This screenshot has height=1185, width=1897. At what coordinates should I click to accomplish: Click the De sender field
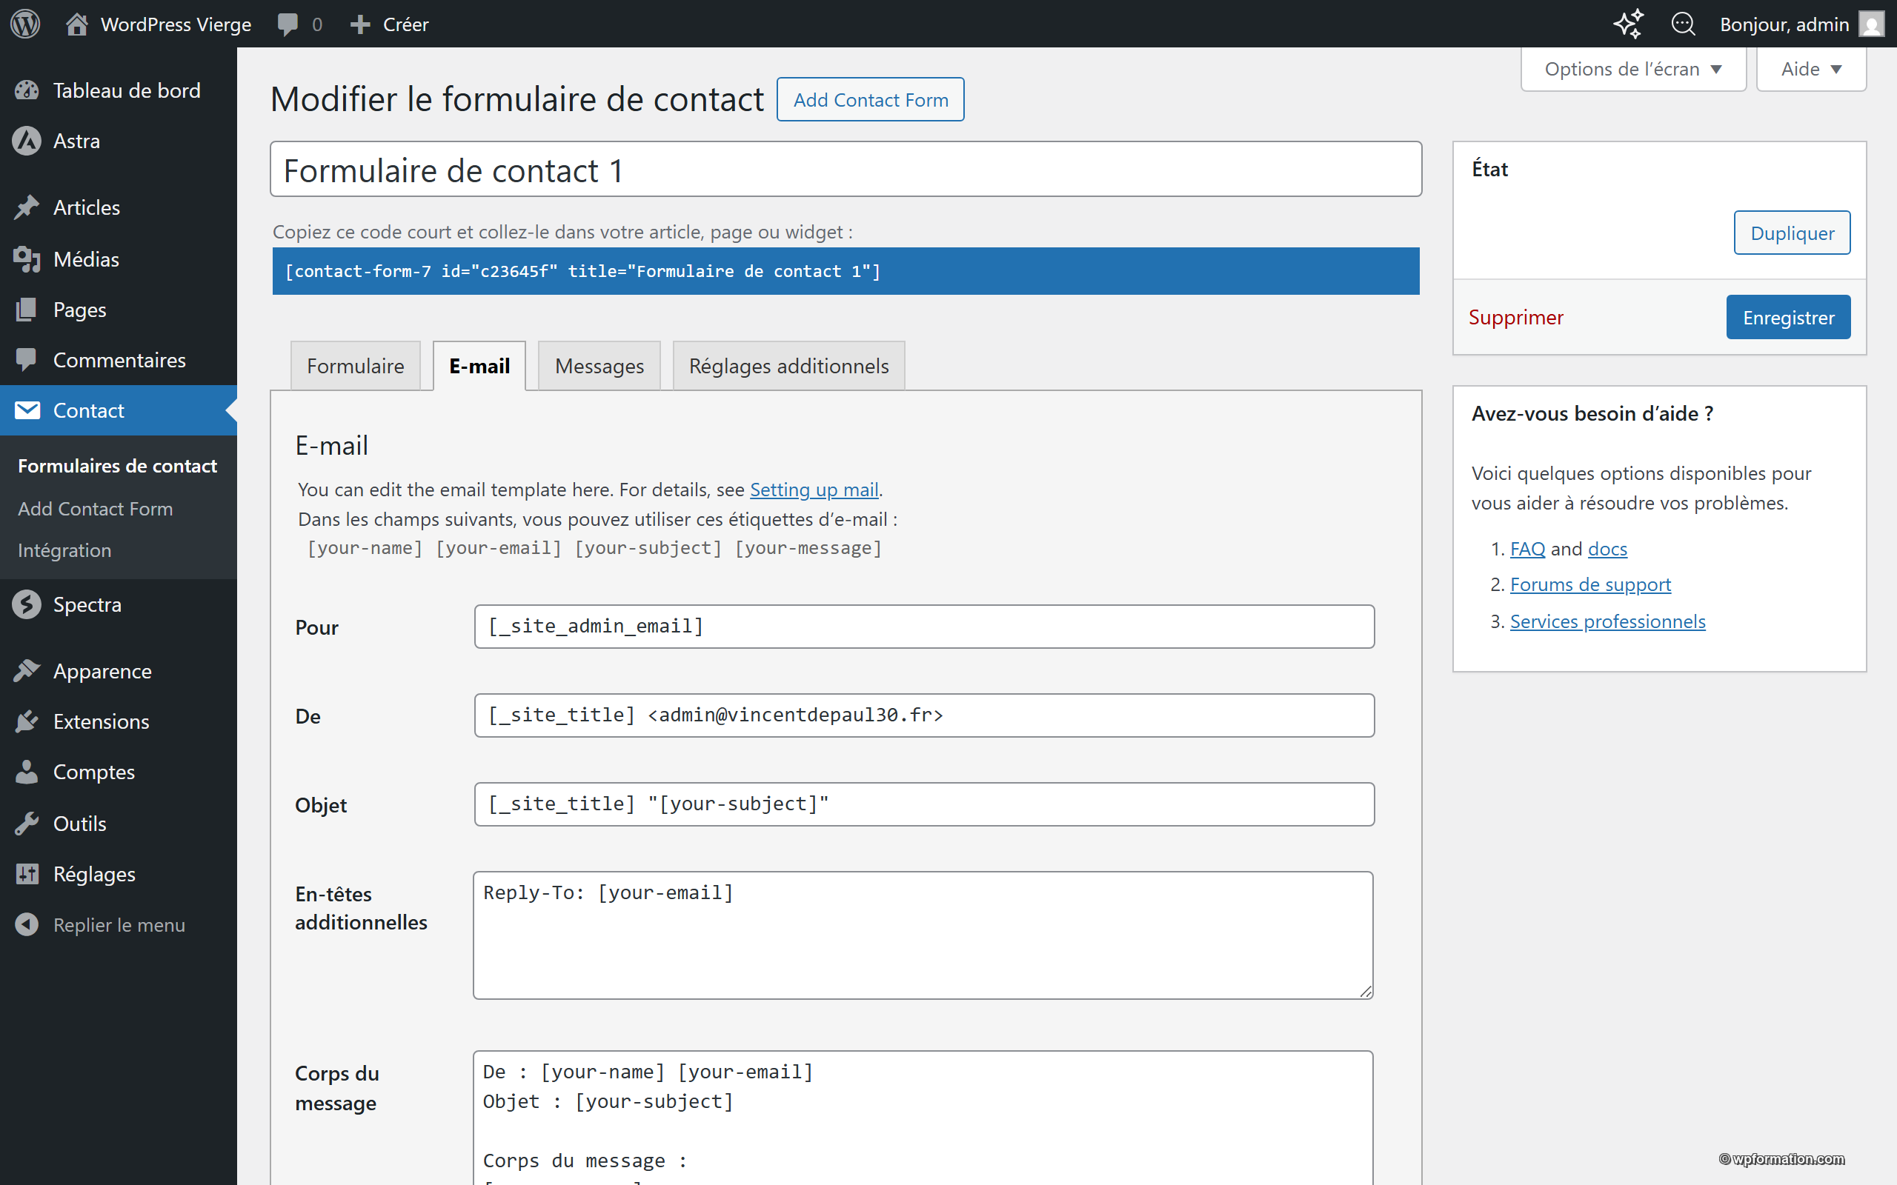924,715
